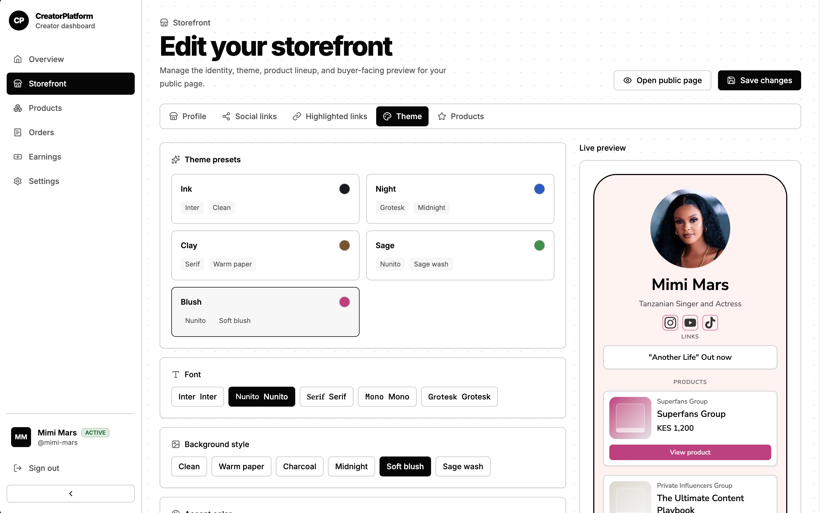Select the Ink theme preset
Screen dimensions: 820x513
pos(265,199)
